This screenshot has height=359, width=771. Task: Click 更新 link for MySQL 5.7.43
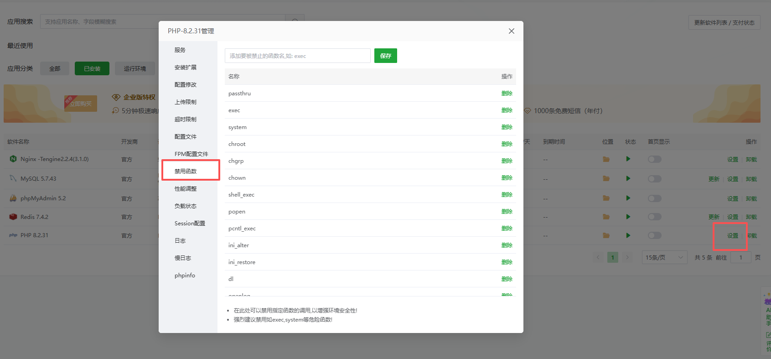pos(714,179)
